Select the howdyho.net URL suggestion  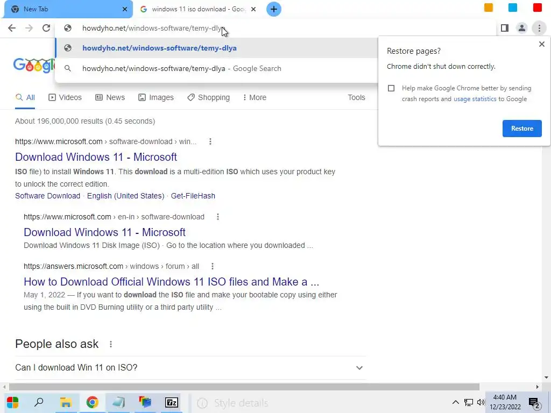pos(216,48)
